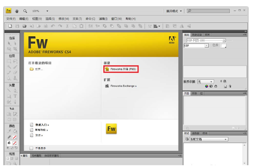Click the search field in the title bar
Image resolution: width=255 pixels, height=166 pixels.
click(x=208, y=11)
